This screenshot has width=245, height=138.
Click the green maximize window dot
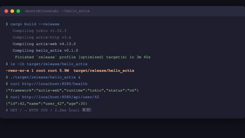pos(18,11)
